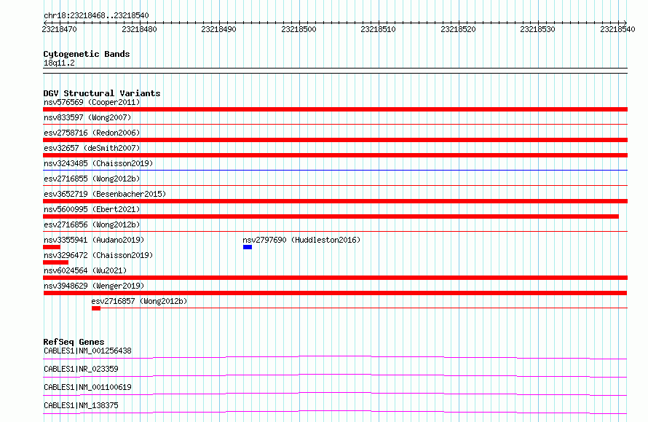Click ruler position 23218470
Screen dimensions: 648x422
59,29
